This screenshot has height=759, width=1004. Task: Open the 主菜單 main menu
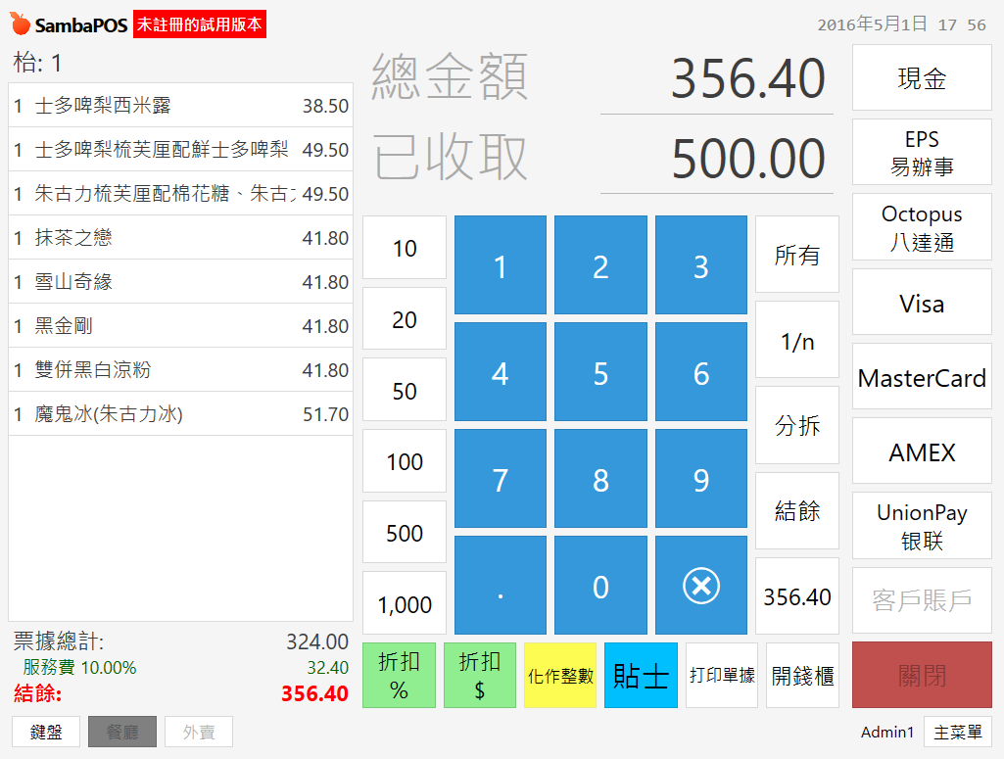[957, 732]
